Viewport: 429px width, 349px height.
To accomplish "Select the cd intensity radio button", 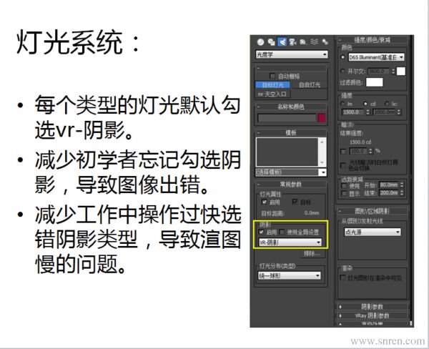I will pyautogui.click(x=365, y=104).
